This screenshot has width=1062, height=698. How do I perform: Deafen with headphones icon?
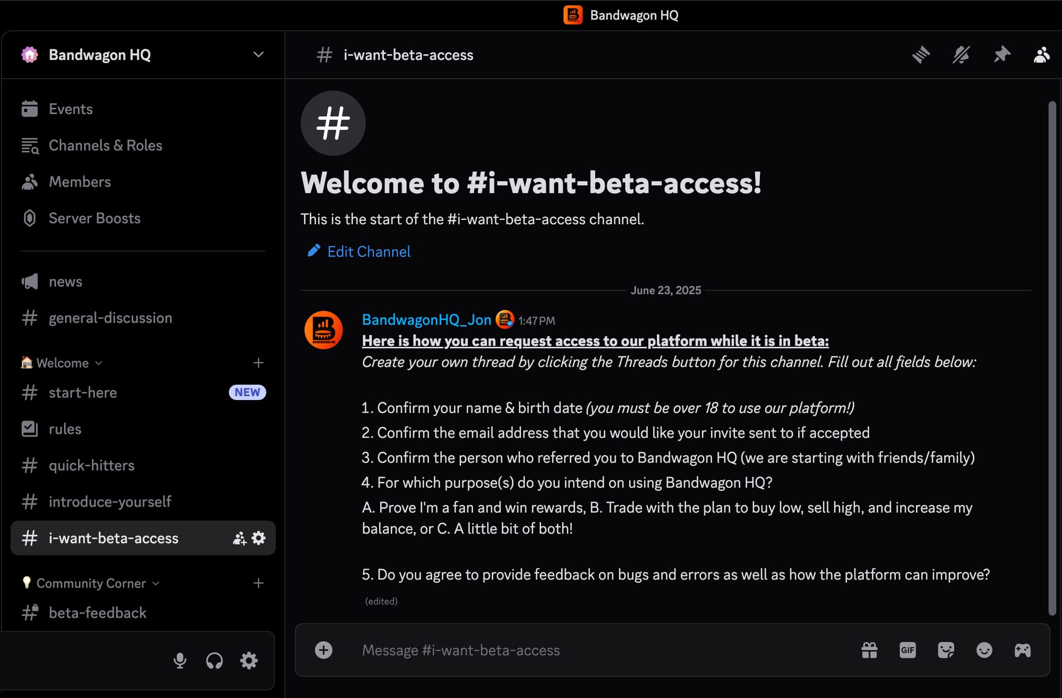[x=215, y=661]
